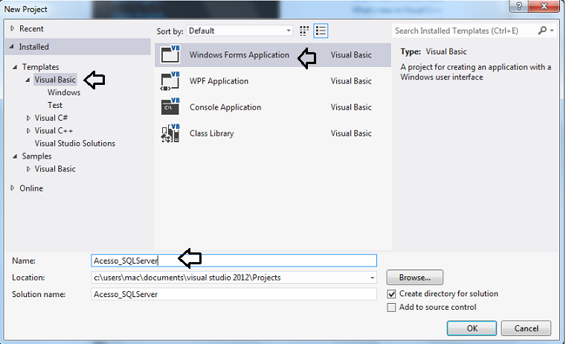Image resolution: width=566 pixels, height=344 pixels.
Task: Click the Location path text field
Action: pos(229,278)
